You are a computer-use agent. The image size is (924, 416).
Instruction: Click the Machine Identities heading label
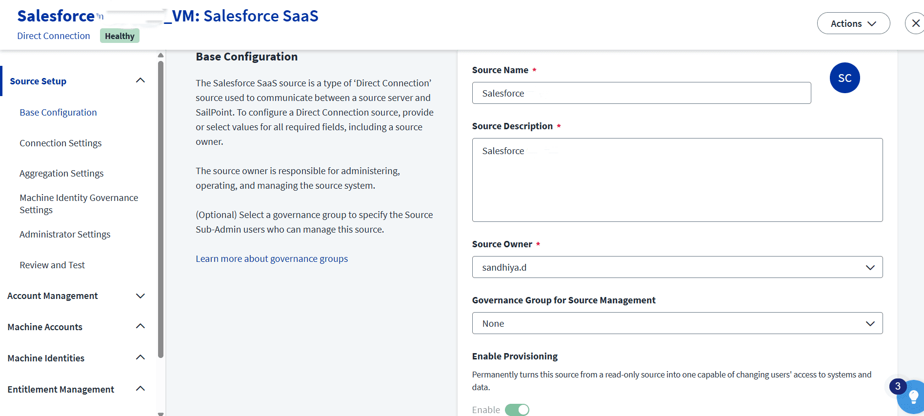pyautogui.click(x=46, y=358)
